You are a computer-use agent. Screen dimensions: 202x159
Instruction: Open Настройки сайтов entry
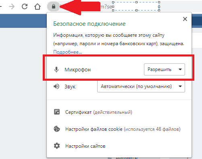tap(85, 146)
